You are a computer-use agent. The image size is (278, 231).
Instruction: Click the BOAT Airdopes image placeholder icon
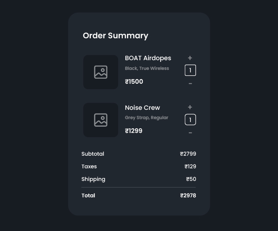tap(101, 72)
